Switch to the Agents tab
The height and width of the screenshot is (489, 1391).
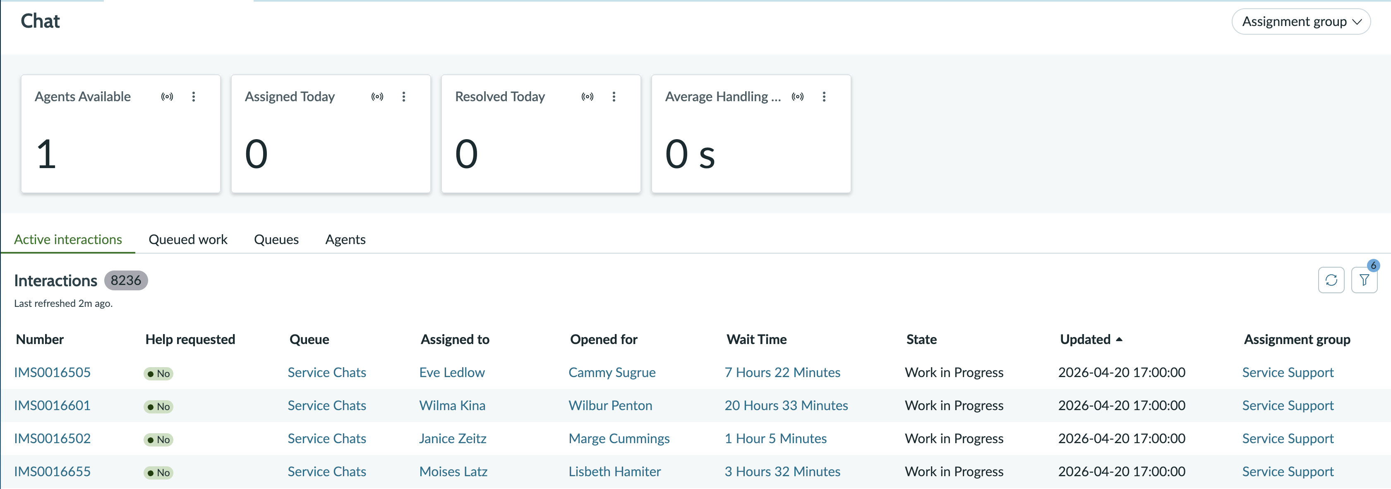click(345, 240)
